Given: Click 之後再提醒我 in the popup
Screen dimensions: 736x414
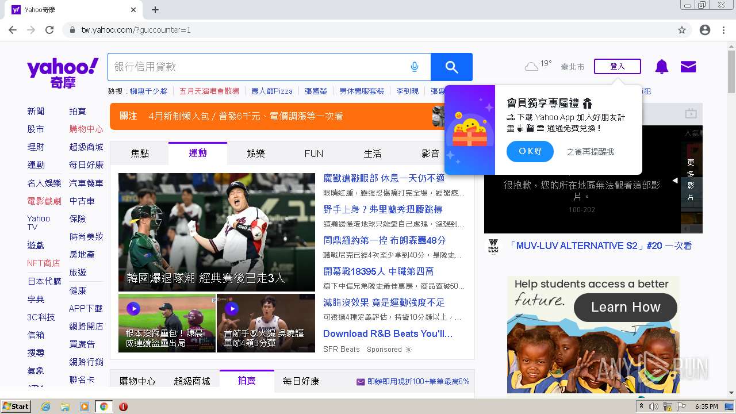Looking at the screenshot, I should 591,152.
